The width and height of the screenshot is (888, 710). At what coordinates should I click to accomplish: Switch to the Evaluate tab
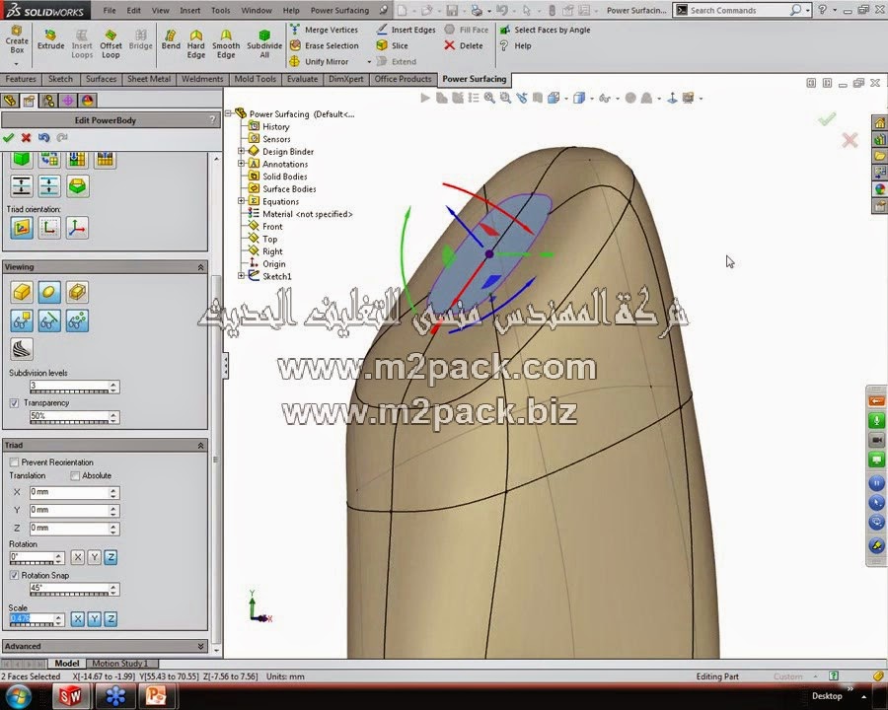coord(302,79)
